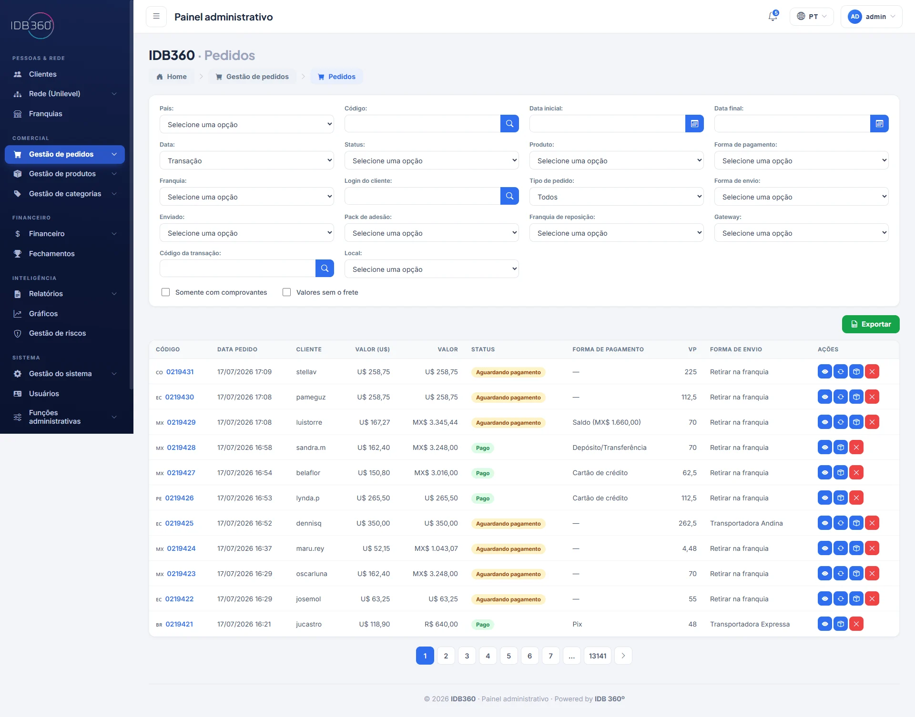Enable Somente com comprovantes checkbox
The width and height of the screenshot is (915, 717).
[166, 292]
